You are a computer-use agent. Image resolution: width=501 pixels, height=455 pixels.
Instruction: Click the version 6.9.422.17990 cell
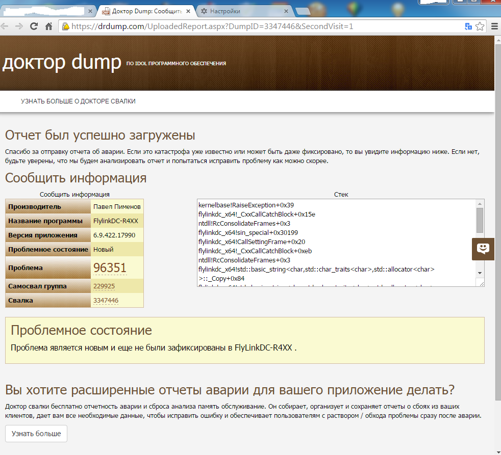point(117,235)
